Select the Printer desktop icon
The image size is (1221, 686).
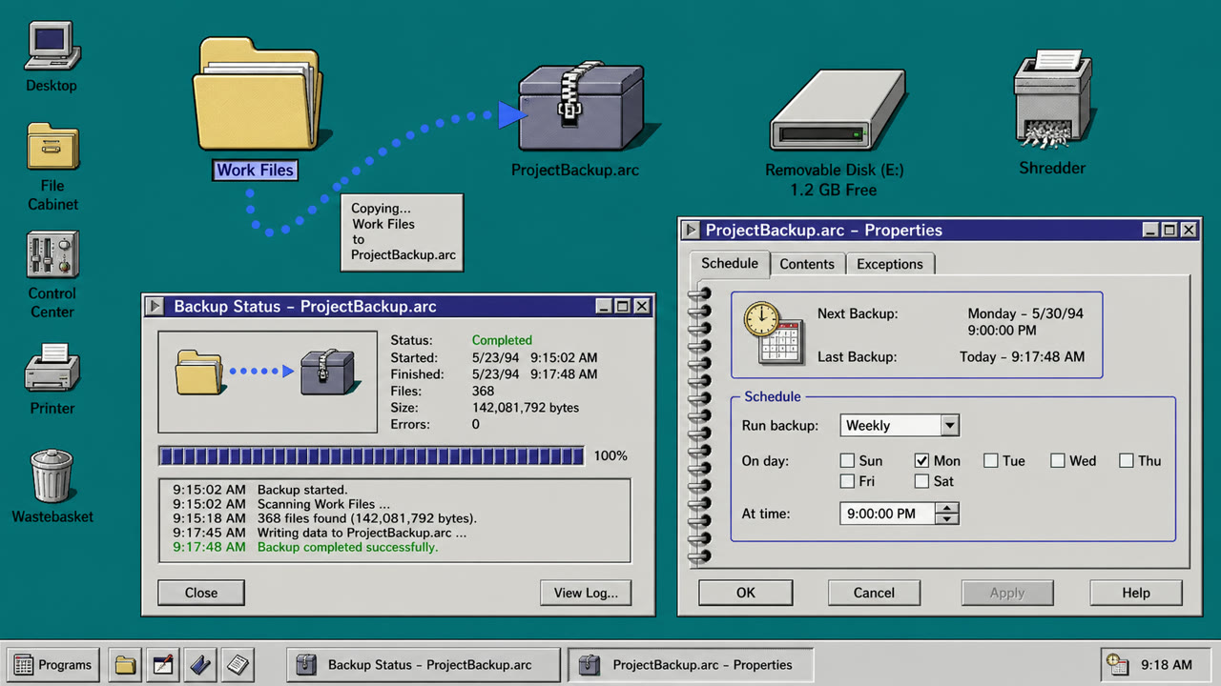pyautogui.click(x=52, y=369)
